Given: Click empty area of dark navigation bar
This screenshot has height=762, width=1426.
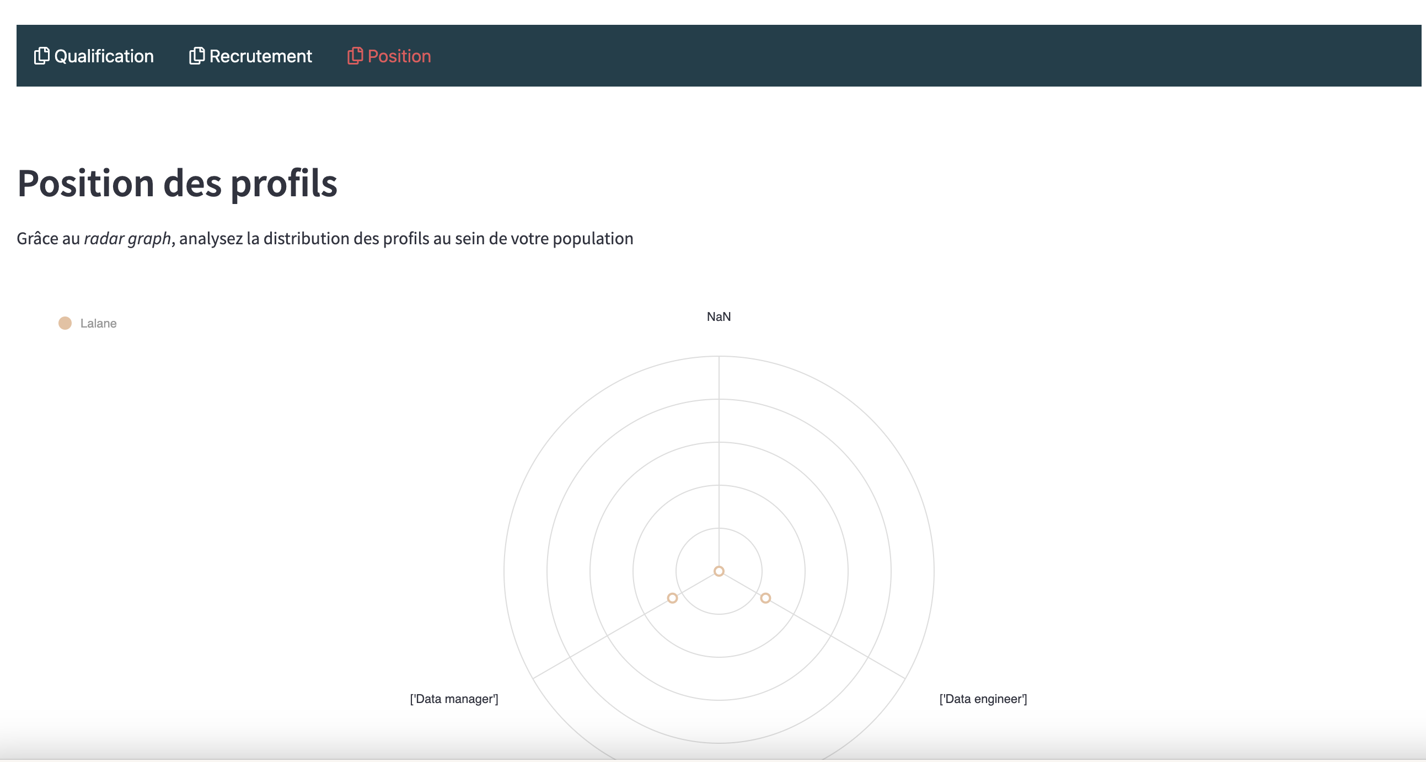Looking at the screenshot, I should [886, 55].
